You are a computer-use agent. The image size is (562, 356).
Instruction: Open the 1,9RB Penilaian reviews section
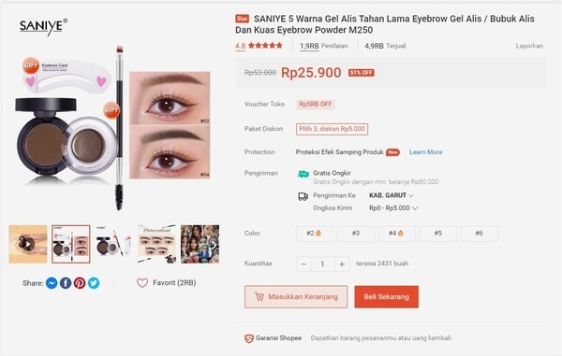click(x=324, y=46)
